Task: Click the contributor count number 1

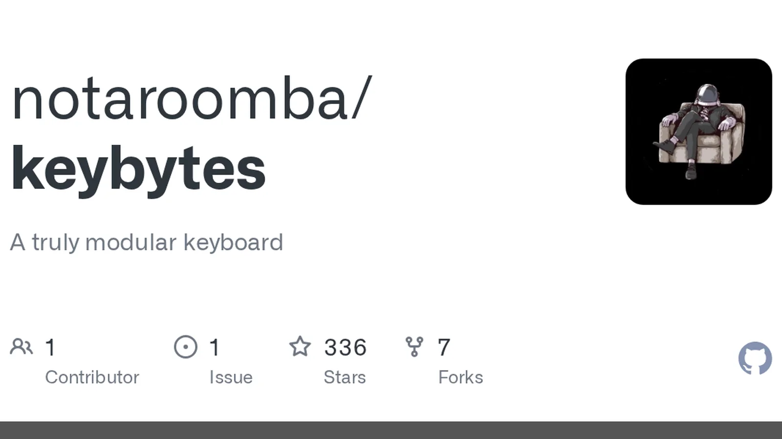Action: [x=50, y=347]
